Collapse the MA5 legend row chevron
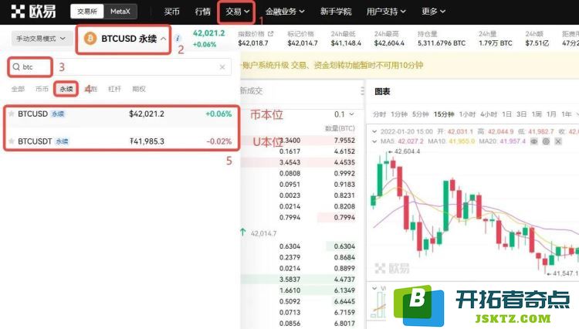Image resolution: width=579 pixels, height=329 pixels. click(374, 141)
